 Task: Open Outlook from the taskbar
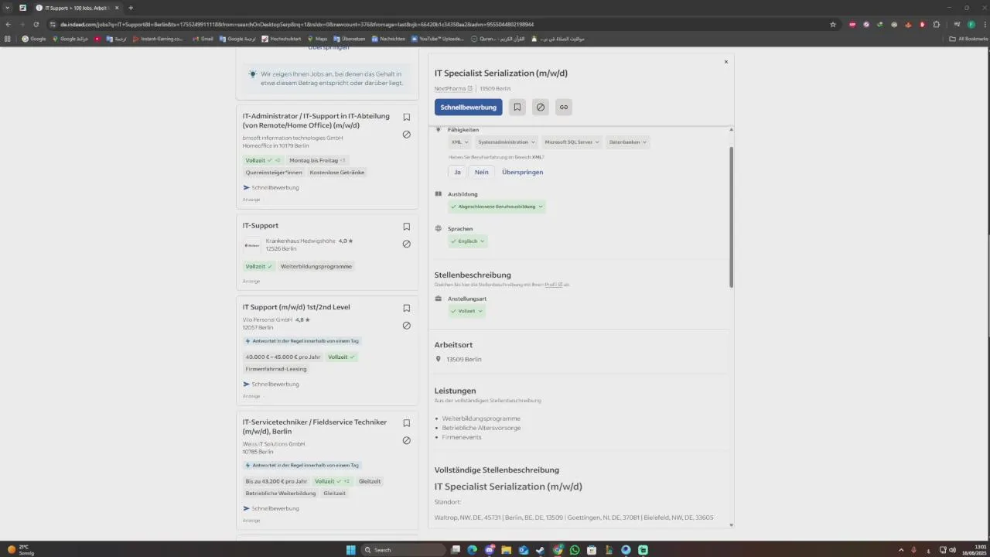click(524, 550)
